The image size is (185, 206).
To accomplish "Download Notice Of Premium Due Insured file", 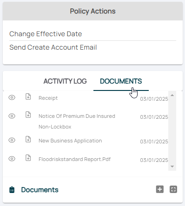I will pyautogui.click(x=28, y=115).
